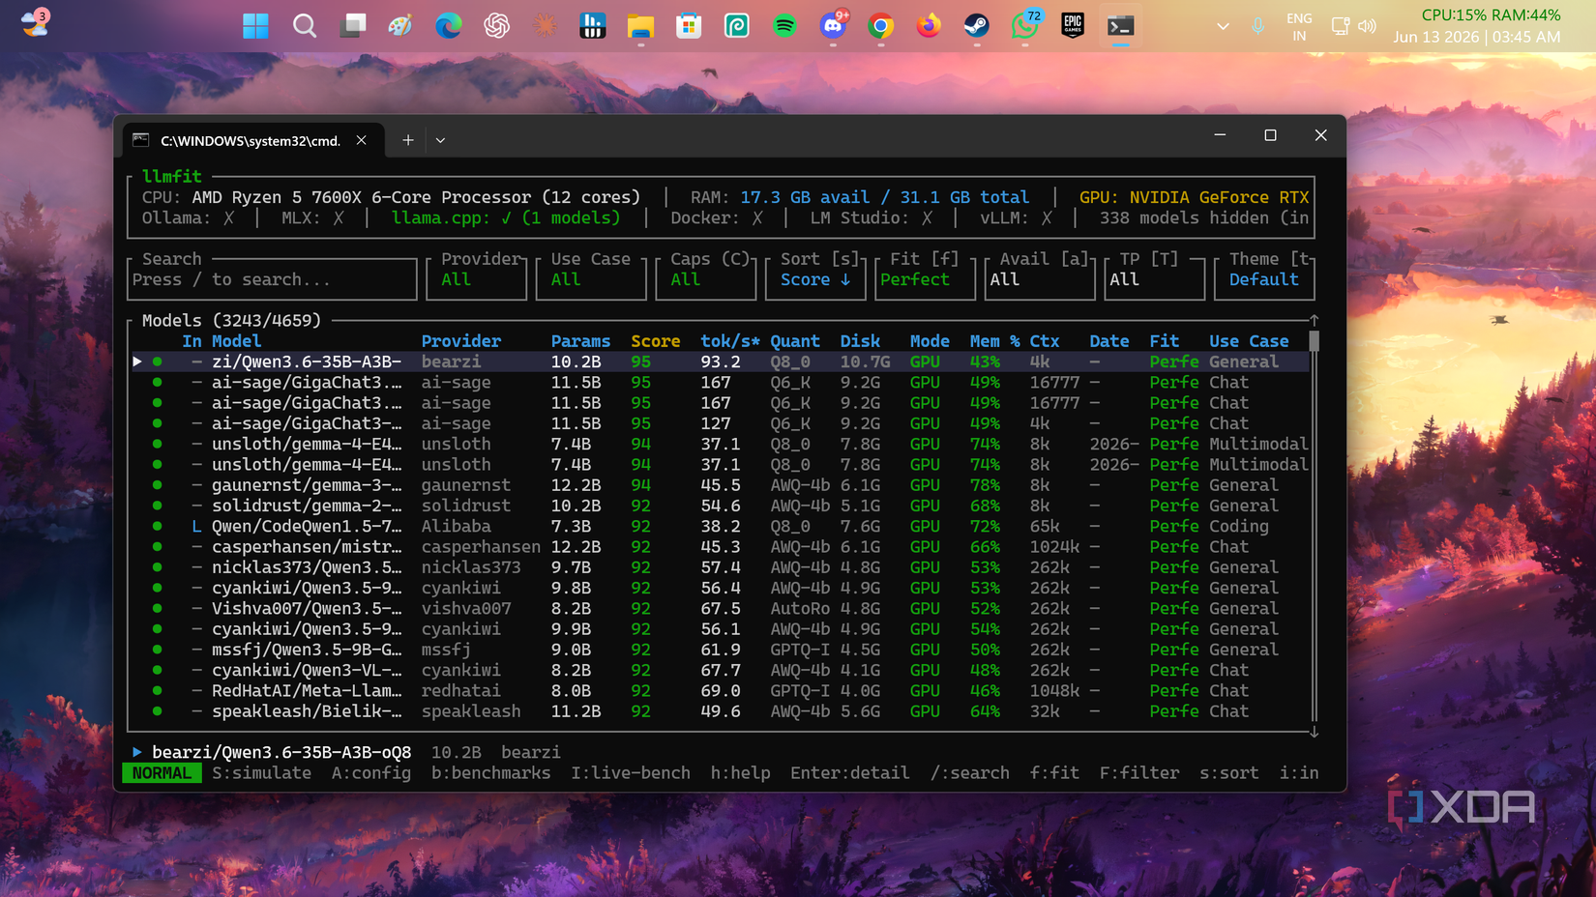This screenshot has width=1596, height=897.
Task: Show hidden tray icons chevron
Action: point(1223,26)
